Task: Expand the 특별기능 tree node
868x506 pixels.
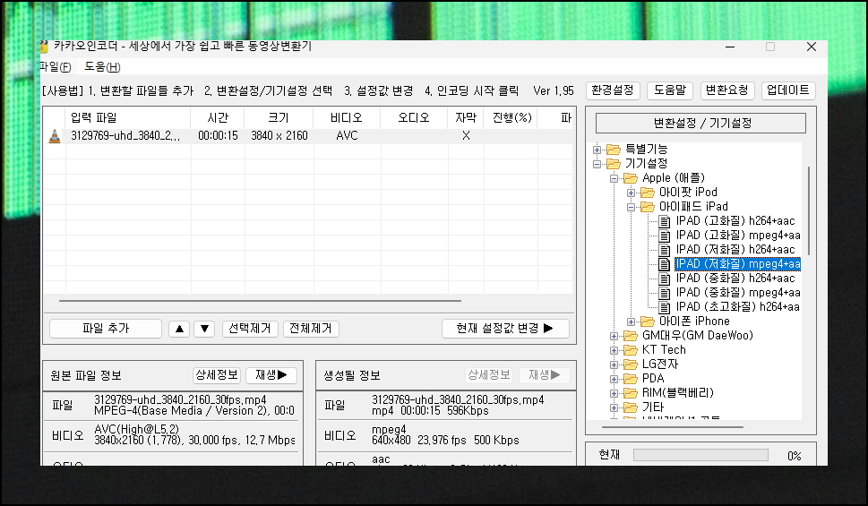Action: pyautogui.click(x=597, y=150)
